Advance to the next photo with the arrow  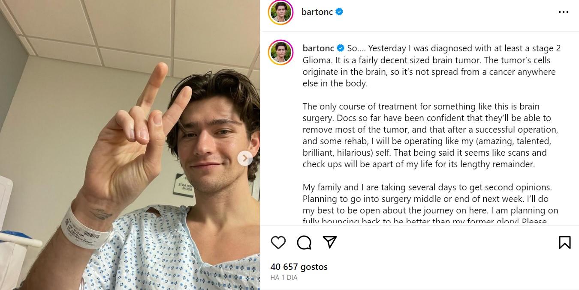pyautogui.click(x=245, y=158)
